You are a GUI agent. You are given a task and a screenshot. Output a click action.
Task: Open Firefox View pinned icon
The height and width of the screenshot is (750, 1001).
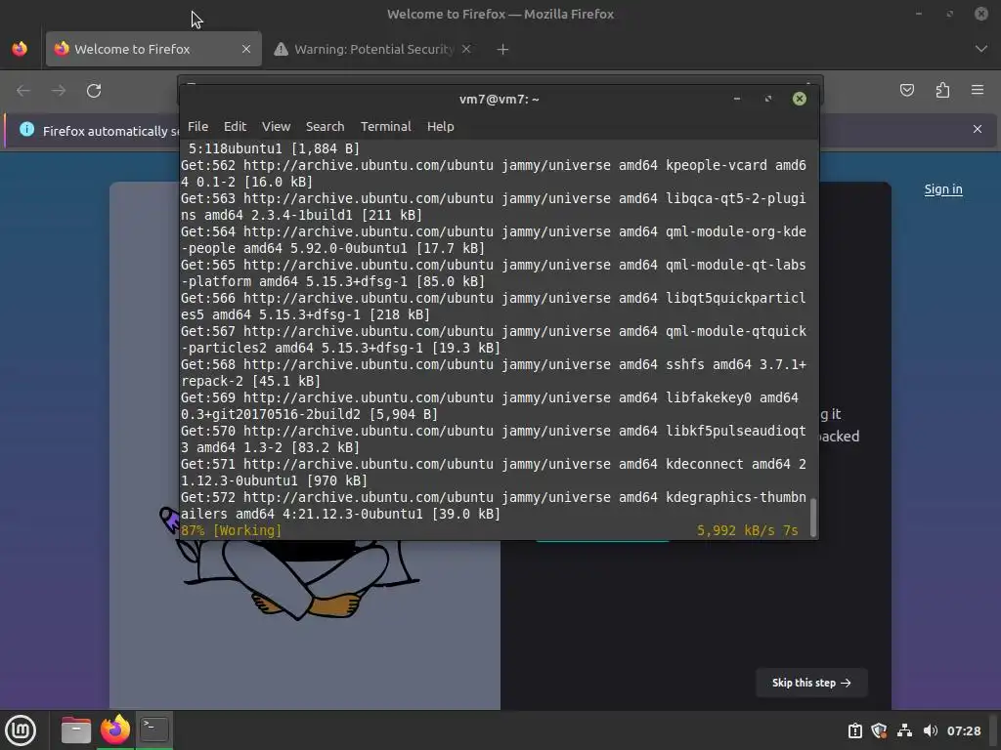coord(20,49)
